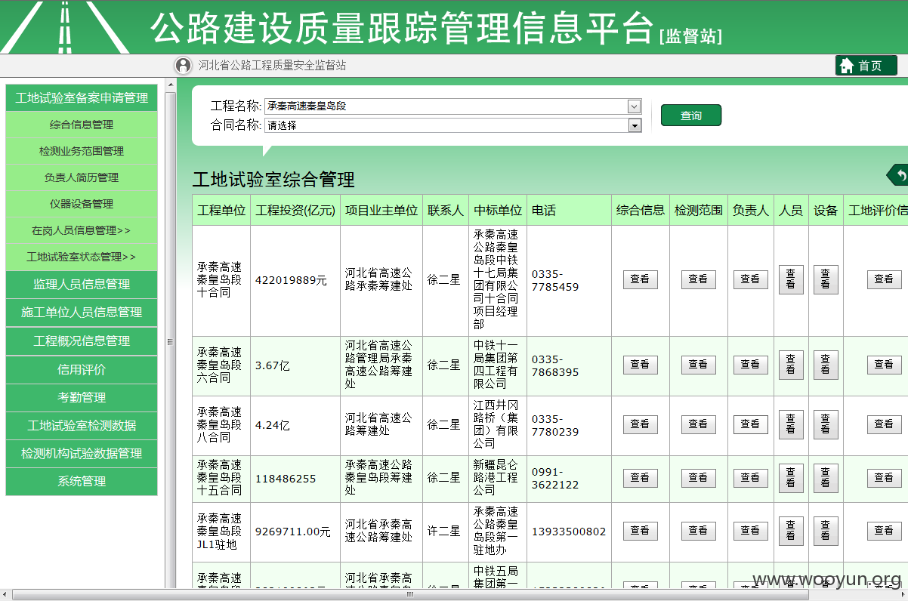
Task: Click the home icon button 首页
Action: click(866, 66)
